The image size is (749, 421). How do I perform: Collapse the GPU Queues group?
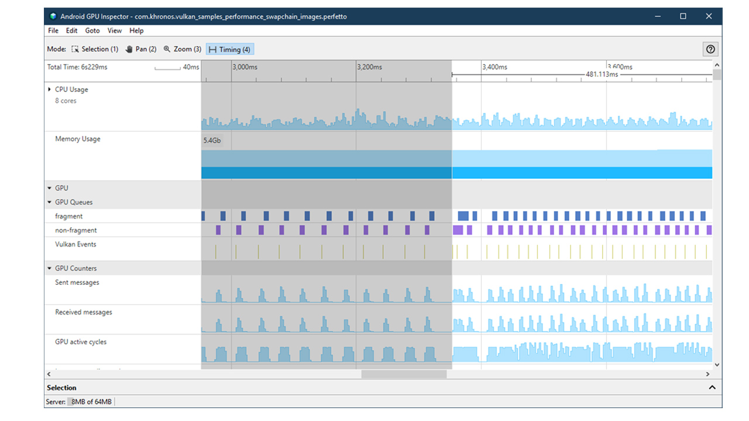(x=49, y=202)
